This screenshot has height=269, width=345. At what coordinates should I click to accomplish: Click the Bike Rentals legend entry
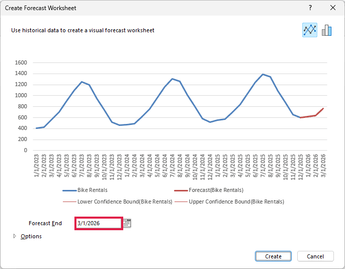[x=85, y=190]
